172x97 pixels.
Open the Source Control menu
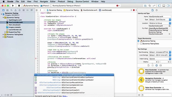pyautogui.click(x=82, y=1)
